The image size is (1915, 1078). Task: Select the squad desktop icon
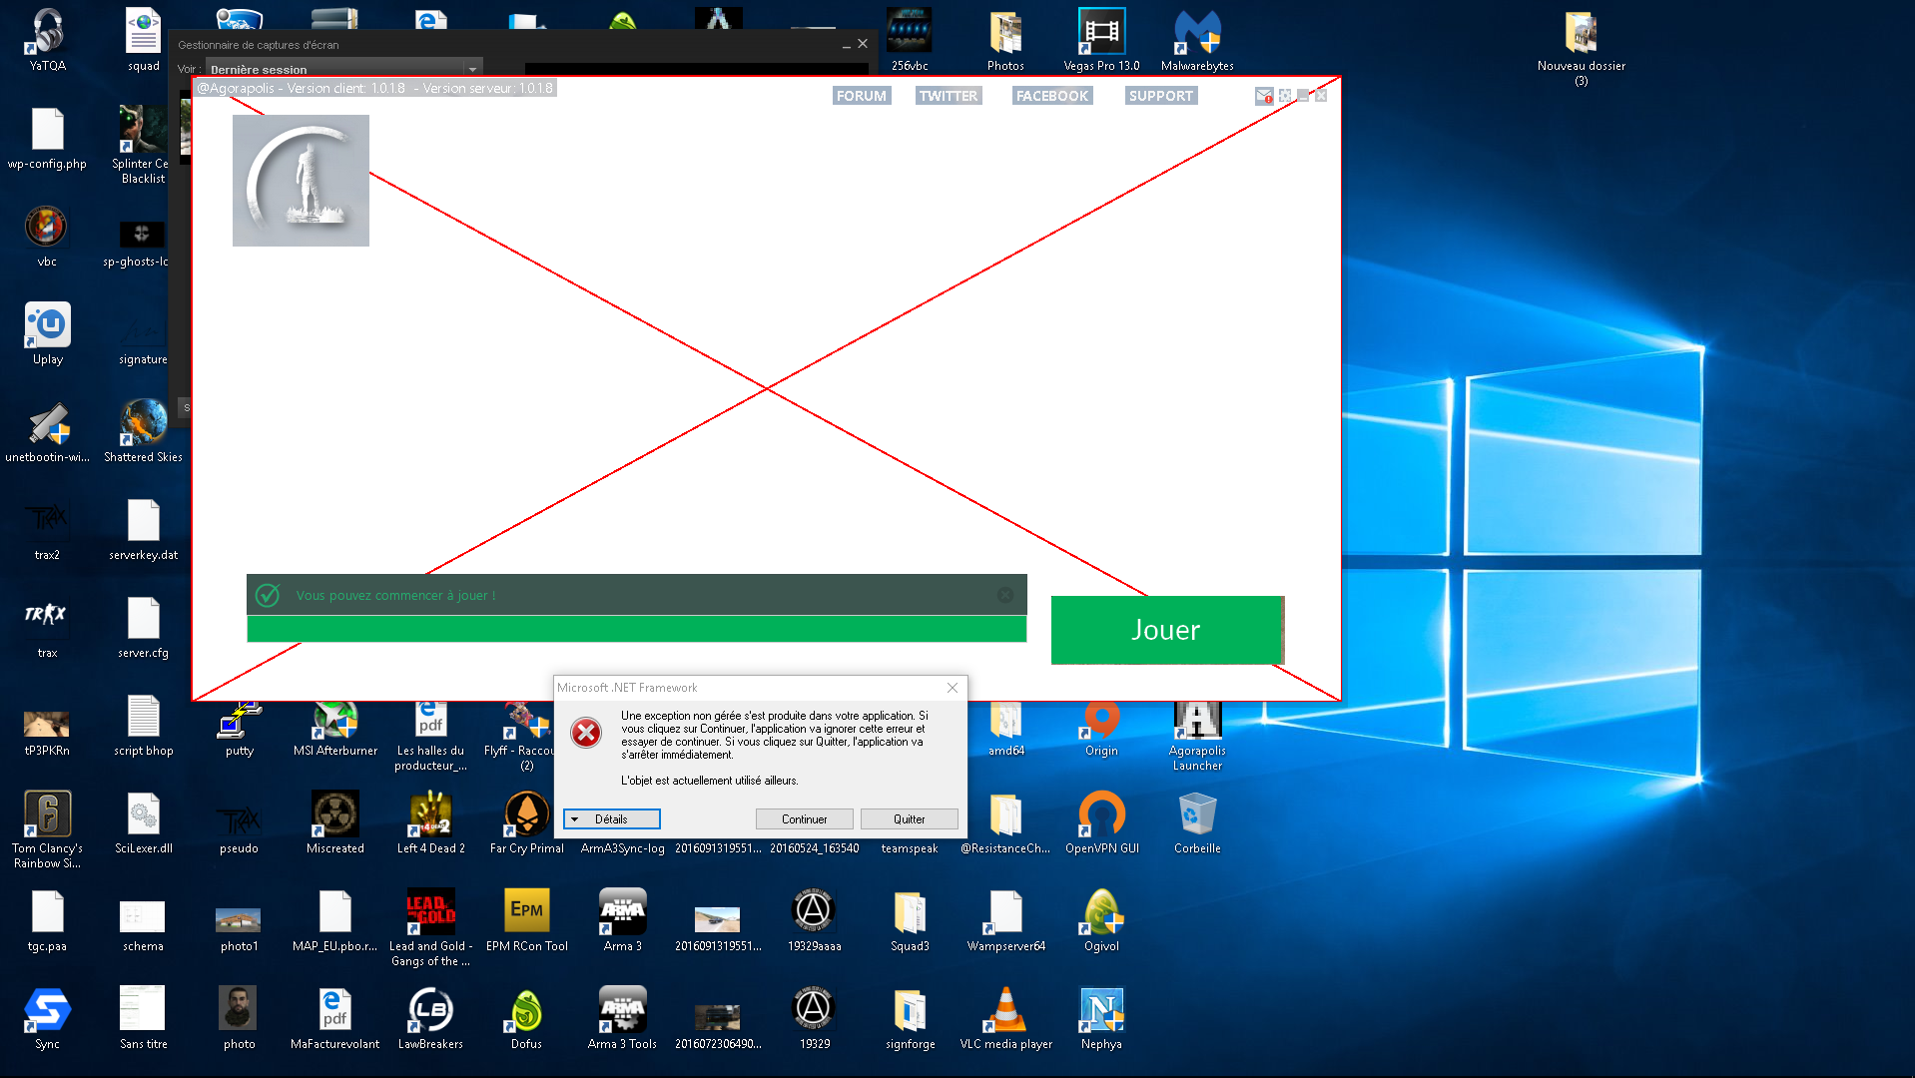(x=143, y=41)
